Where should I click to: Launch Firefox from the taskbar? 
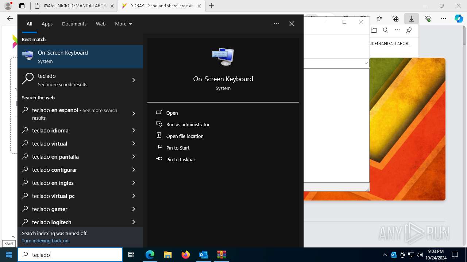186,255
